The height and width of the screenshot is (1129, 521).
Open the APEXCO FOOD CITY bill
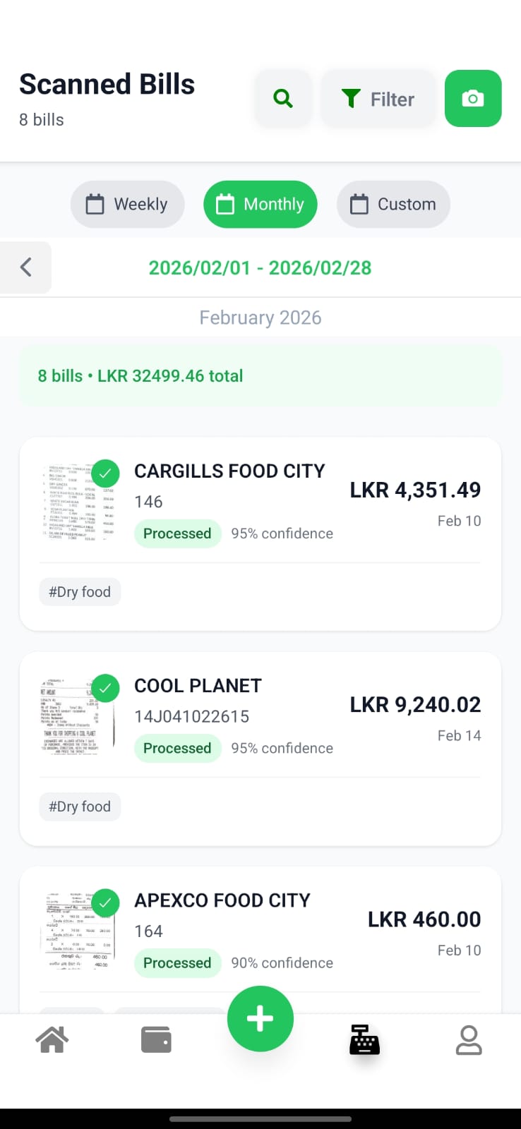click(222, 901)
